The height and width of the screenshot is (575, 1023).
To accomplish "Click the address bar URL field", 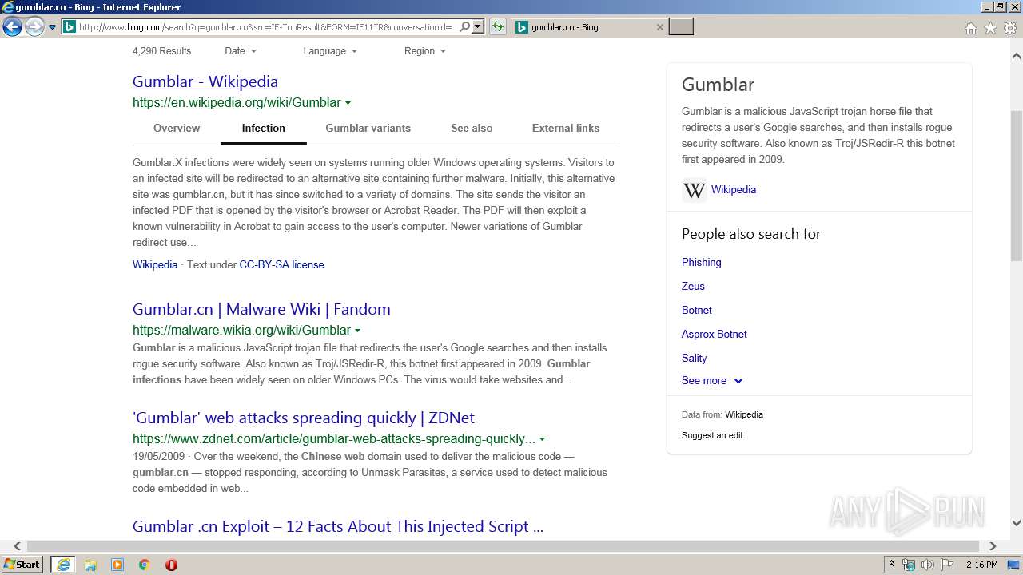I will click(265, 27).
